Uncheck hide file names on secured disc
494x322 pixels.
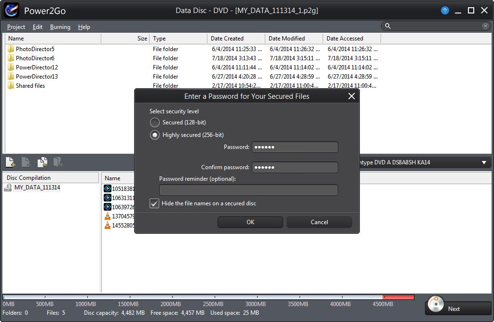pos(154,203)
